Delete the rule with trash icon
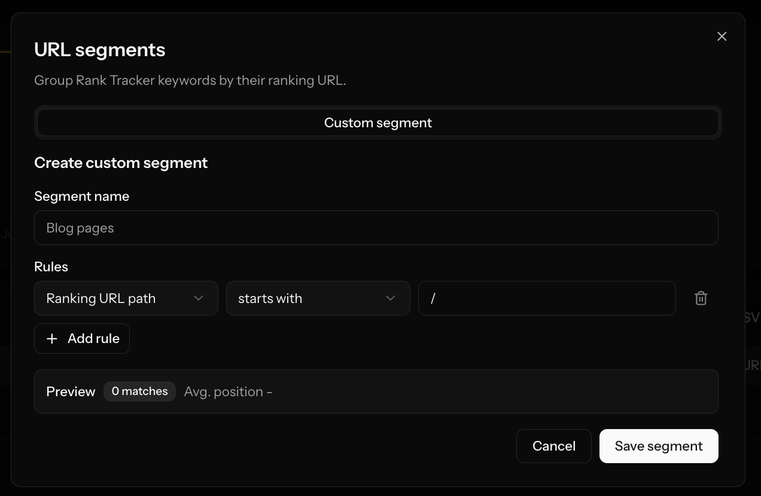Screen dimensions: 761x496 (x=701, y=298)
